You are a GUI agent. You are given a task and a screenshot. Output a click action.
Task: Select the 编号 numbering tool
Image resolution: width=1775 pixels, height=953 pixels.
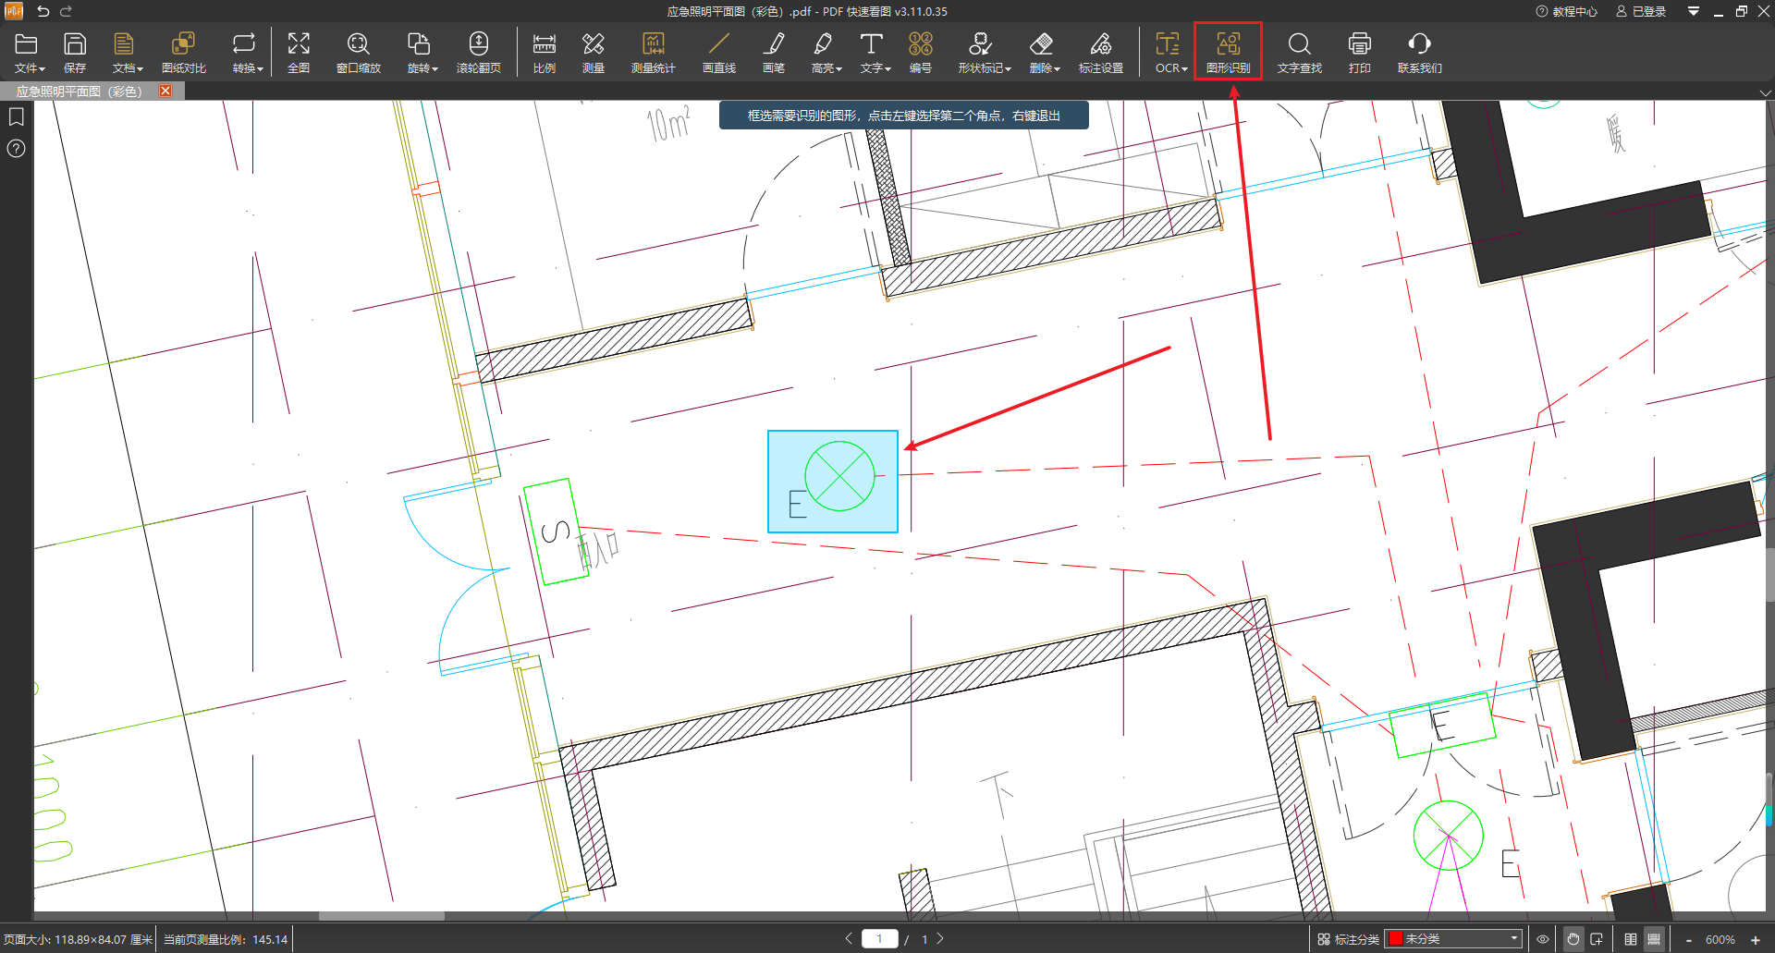pyautogui.click(x=921, y=52)
